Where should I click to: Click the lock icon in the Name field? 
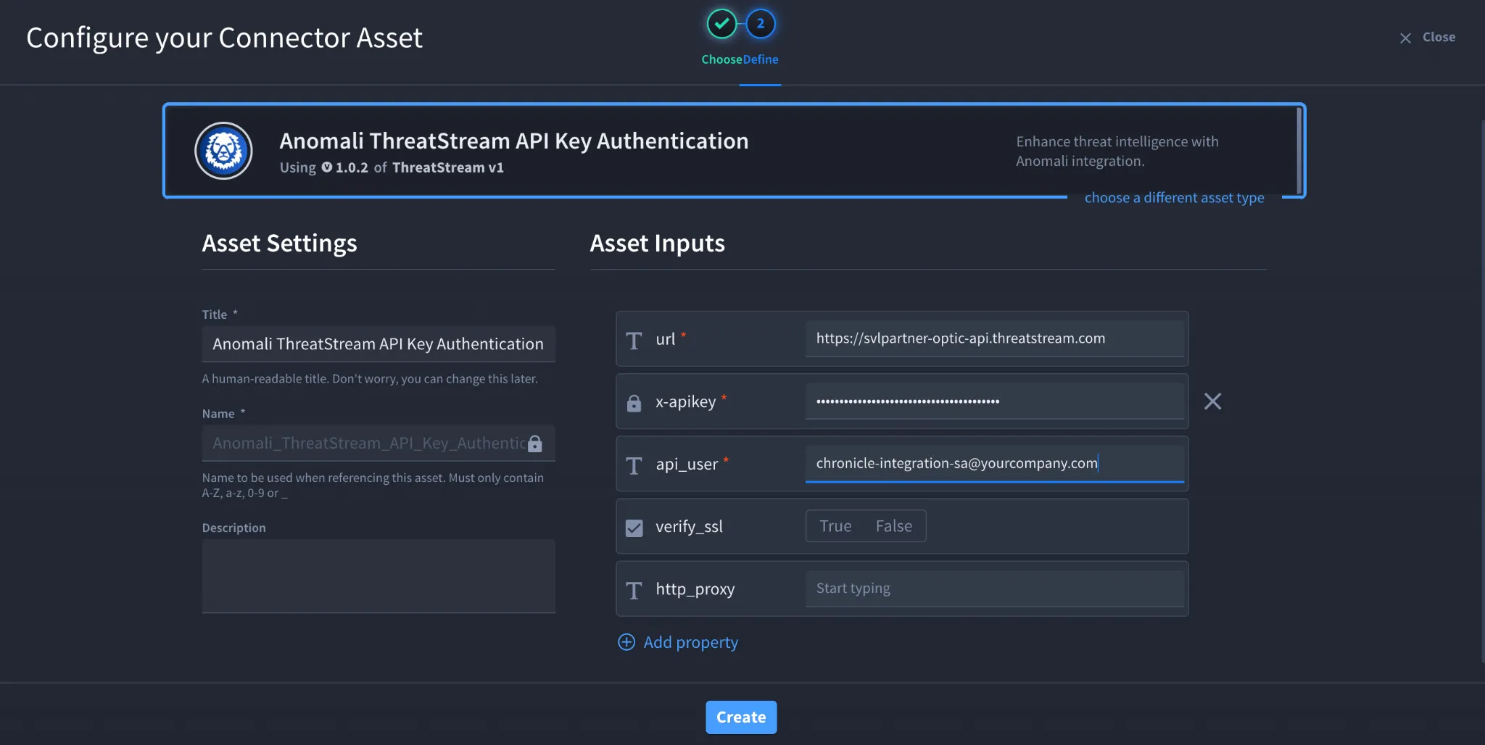tap(535, 444)
